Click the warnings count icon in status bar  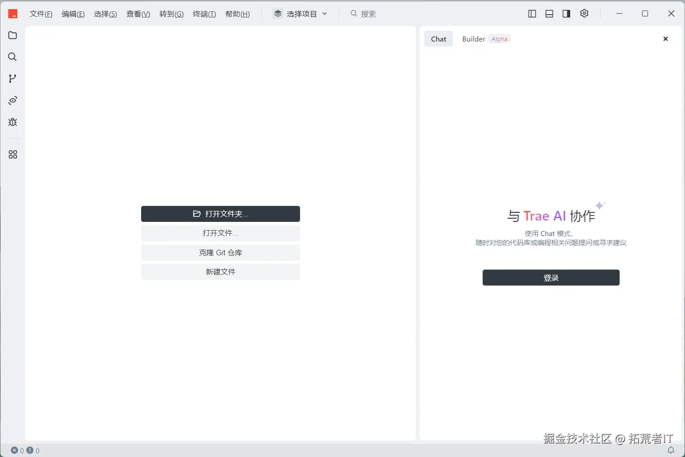click(30, 450)
